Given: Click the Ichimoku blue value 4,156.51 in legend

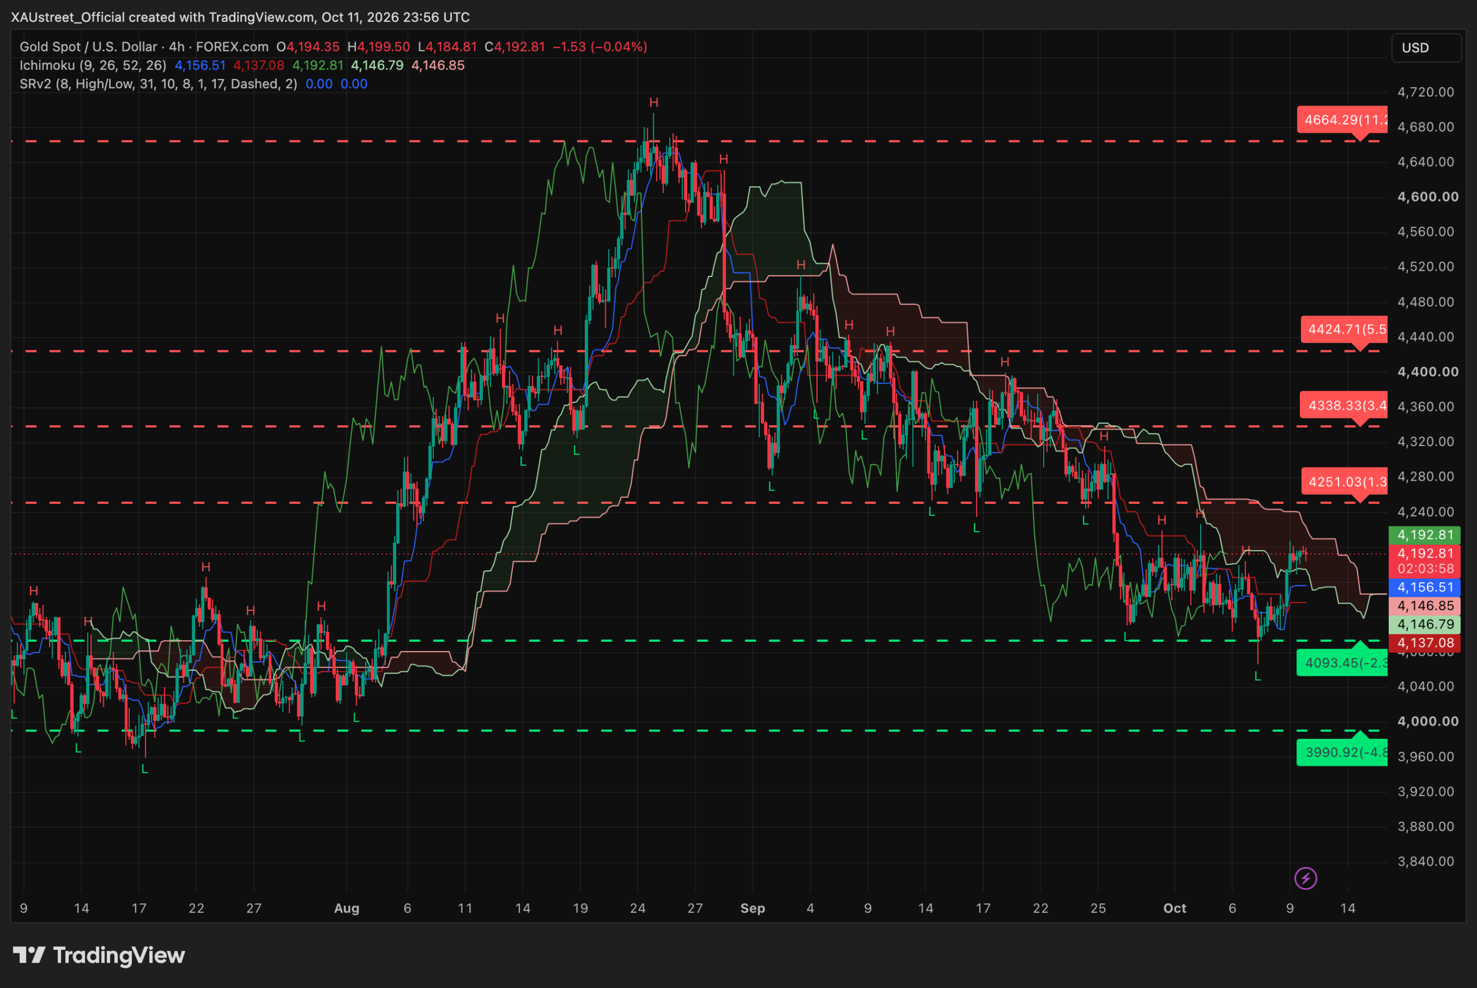Looking at the screenshot, I should pyautogui.click(x=200, y=66).
